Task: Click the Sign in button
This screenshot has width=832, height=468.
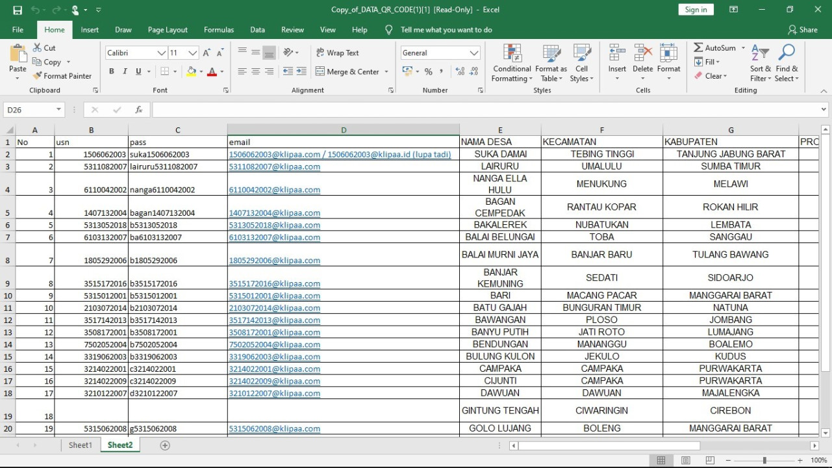Action: click(x=696, y=10)
